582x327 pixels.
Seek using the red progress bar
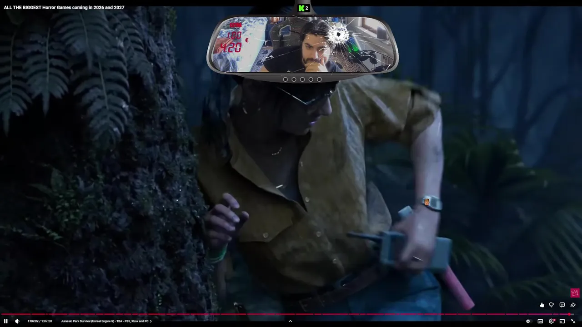point(286,314)
